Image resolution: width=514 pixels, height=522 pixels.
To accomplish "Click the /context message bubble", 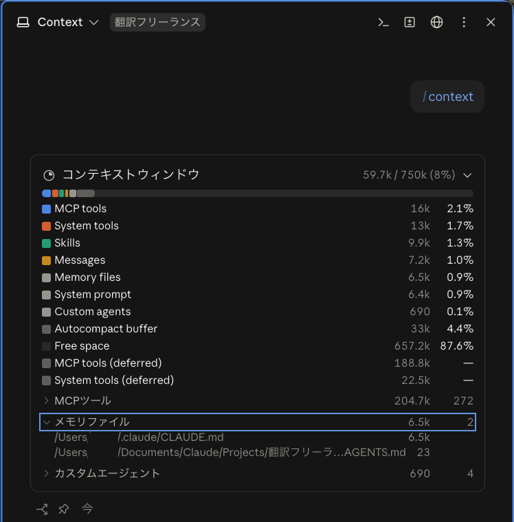I will pyautogui.click(x=447, y=97).
